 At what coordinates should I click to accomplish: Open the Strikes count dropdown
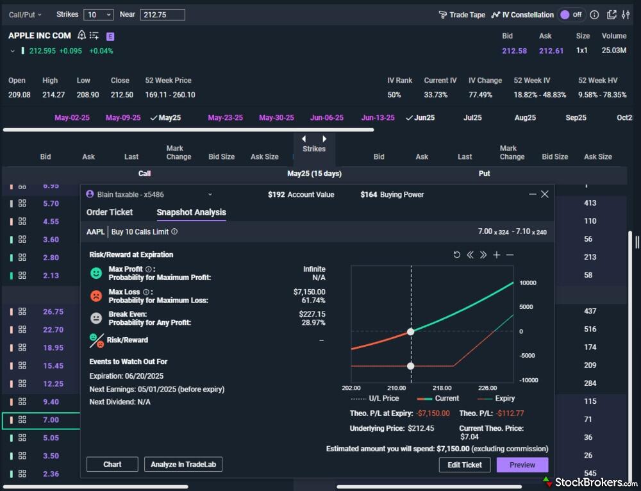99,15
